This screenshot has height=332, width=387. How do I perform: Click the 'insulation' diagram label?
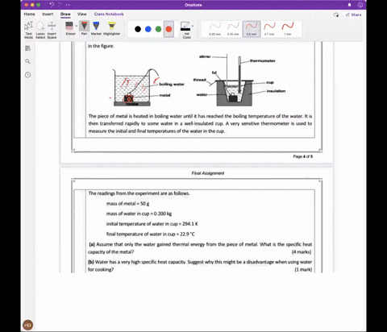pyautogui.click(x=276, y=91)
